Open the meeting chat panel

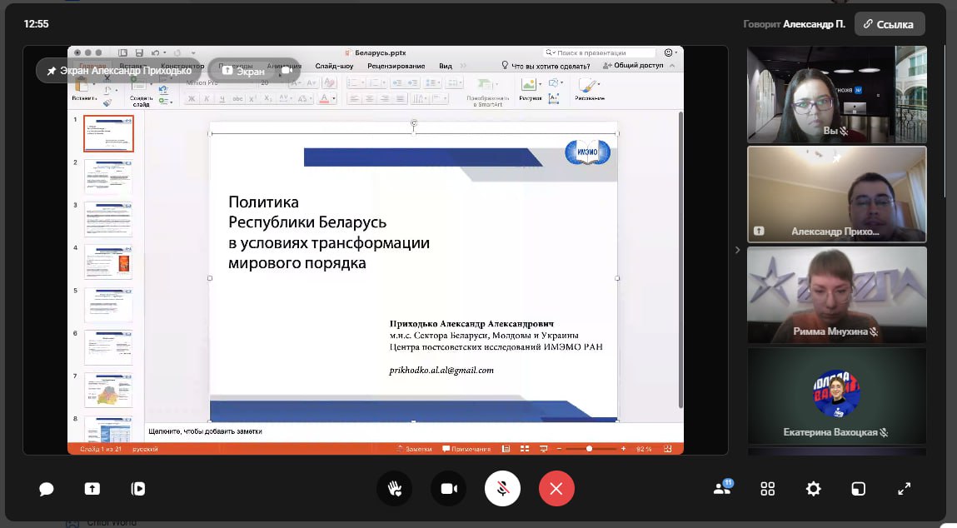[x=47, y=489]
